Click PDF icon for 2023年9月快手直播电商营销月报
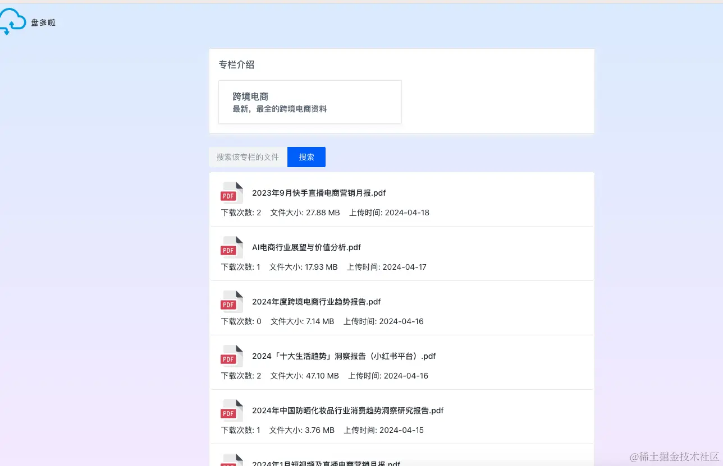The image size is (723, 466). 232,193
